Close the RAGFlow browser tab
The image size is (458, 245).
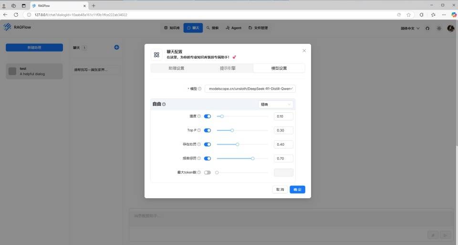click(x=84, y=6)
